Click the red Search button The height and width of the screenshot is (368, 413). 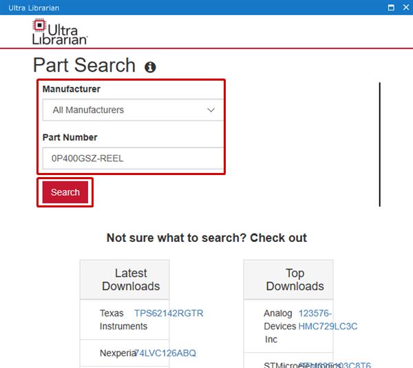pos(65,192)
